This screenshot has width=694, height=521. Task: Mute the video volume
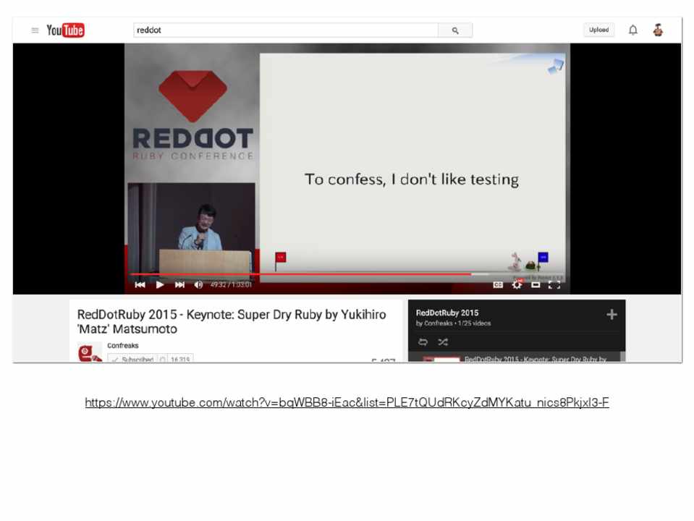pos(199,285)
